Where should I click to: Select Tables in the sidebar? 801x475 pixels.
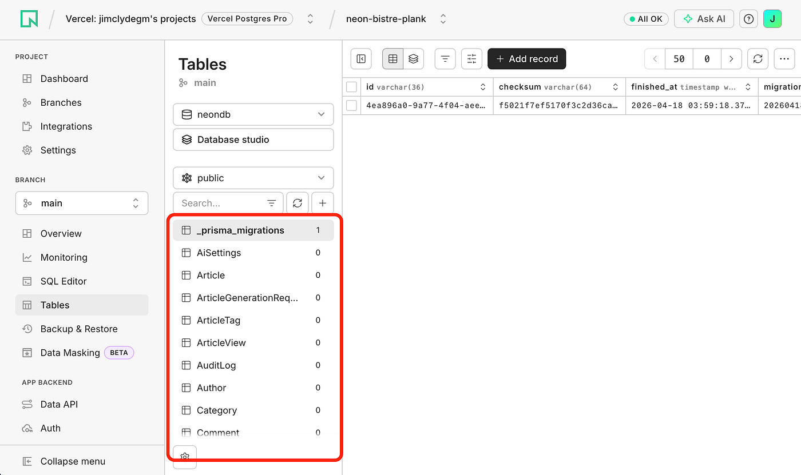coord(82,305)
